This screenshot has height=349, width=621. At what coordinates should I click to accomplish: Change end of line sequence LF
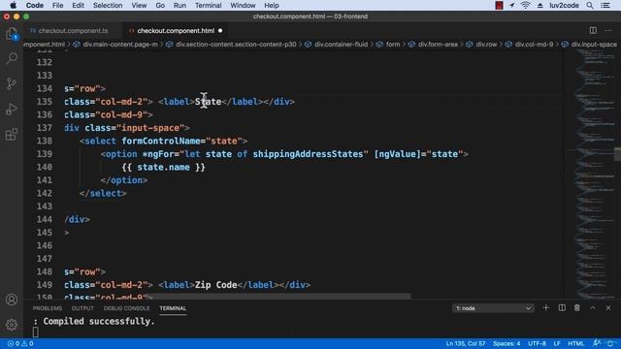pos(557,343)
